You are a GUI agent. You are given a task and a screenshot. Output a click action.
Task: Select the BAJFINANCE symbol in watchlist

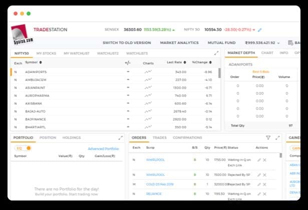36,119
